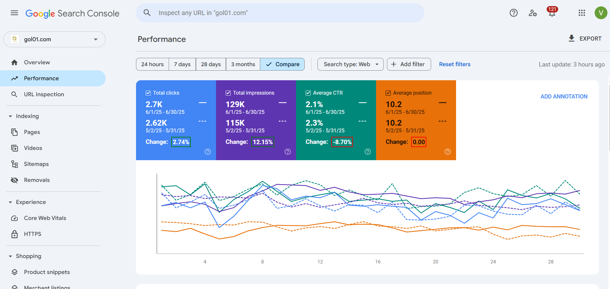This screenshot has height=289, width=610.
Task: Collapse the Shopping section
Action: click(10, 256)
